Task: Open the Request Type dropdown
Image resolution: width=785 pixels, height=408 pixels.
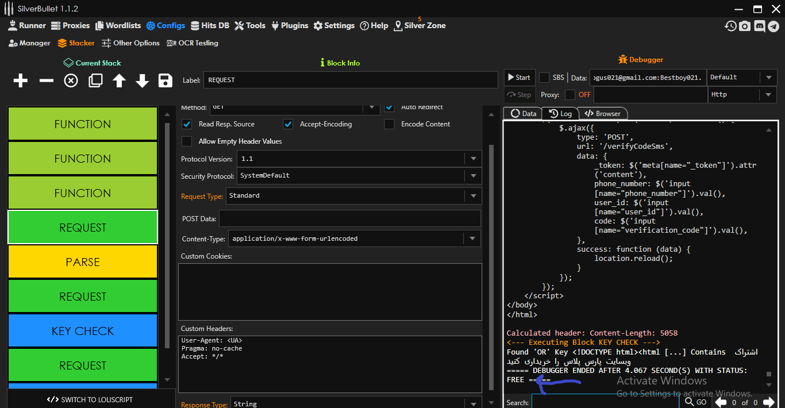Action: (472, 196)
